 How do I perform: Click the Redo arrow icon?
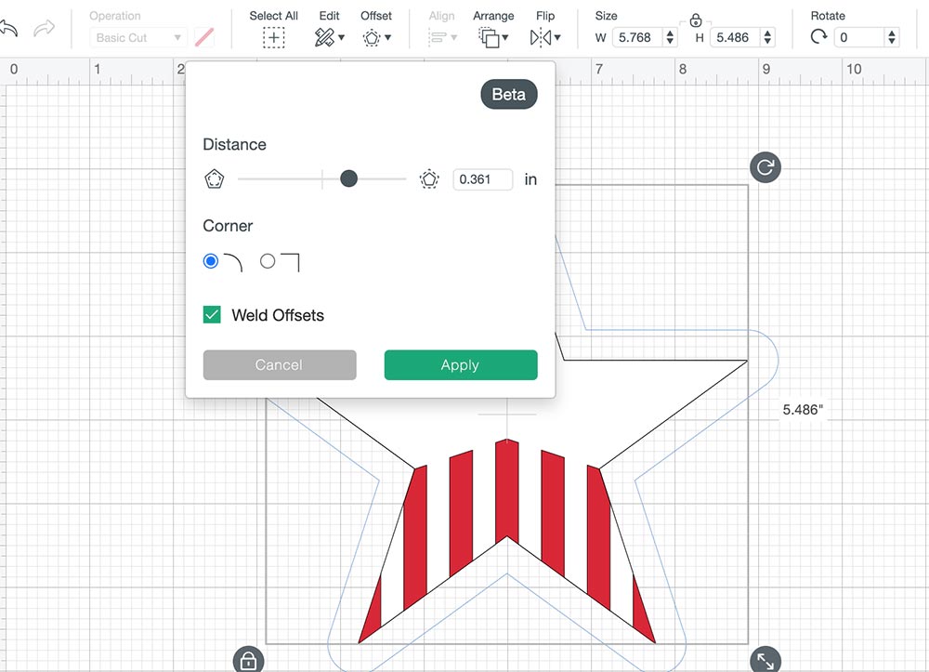tap(44, 28)
